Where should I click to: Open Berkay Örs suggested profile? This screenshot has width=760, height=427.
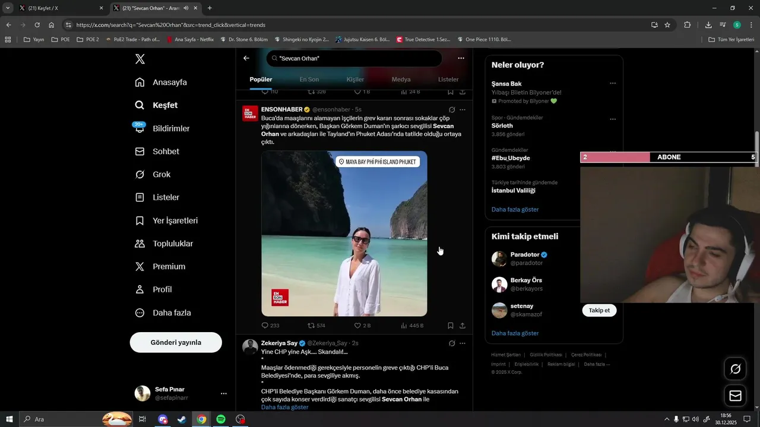tap(526, 280)
